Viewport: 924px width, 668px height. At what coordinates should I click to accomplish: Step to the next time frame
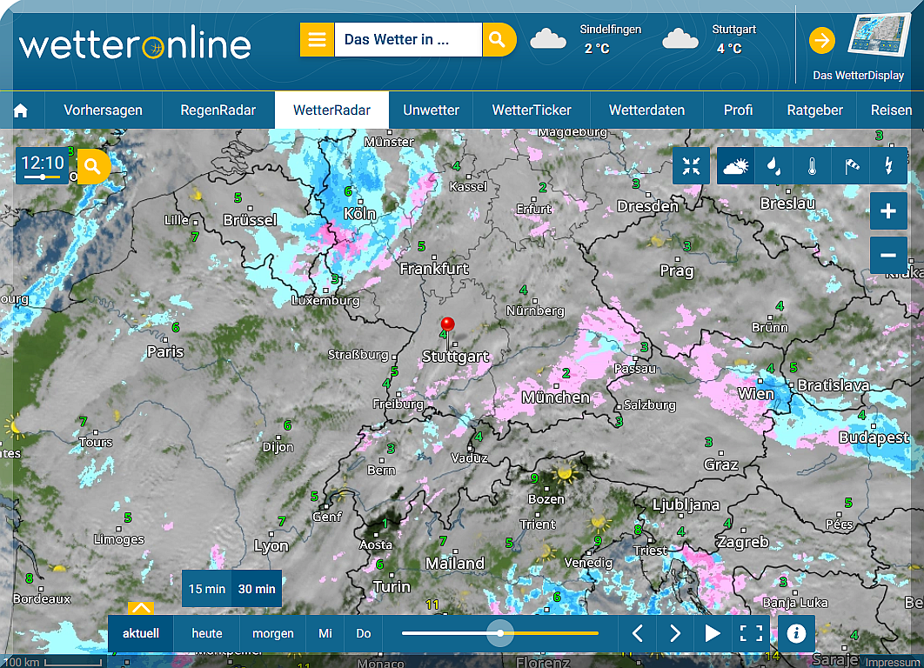pos(675,633)
